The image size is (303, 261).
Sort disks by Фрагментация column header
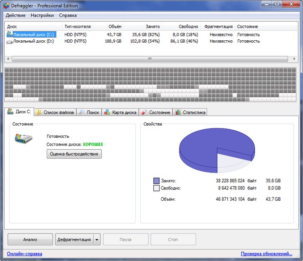[218, 27]
